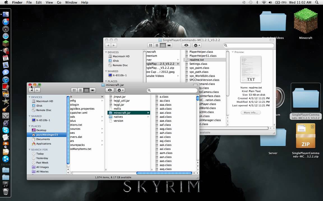Image resolution: width=323 pixels, height=201 pixels.
Task: Switch SinglePlayerCommands window to list view
Action: click(157, 45)
